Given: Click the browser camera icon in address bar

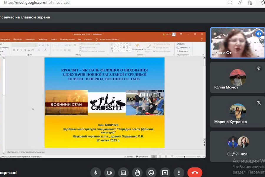Looking at the screenshot, I should 230,3.
